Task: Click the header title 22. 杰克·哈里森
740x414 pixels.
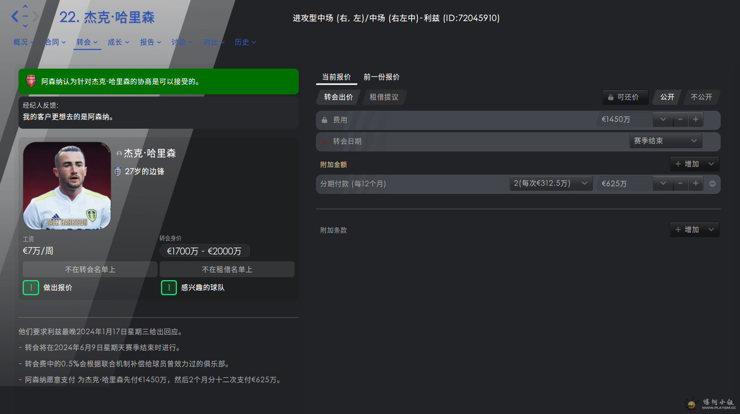Action: [x=107, y=17]
